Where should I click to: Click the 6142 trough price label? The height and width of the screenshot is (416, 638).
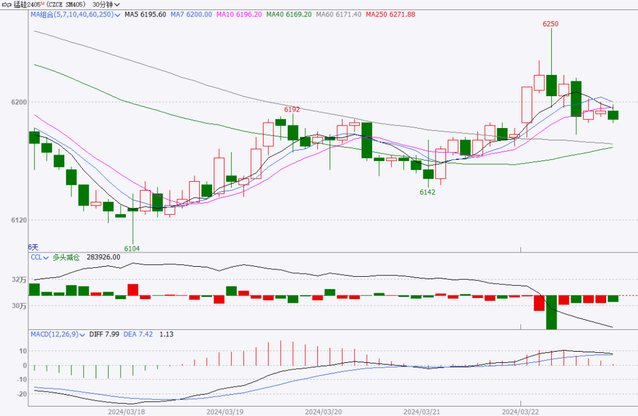click(x=427, y=192)
